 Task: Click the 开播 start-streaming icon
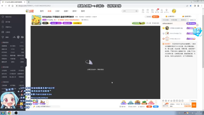coord(152,11)
